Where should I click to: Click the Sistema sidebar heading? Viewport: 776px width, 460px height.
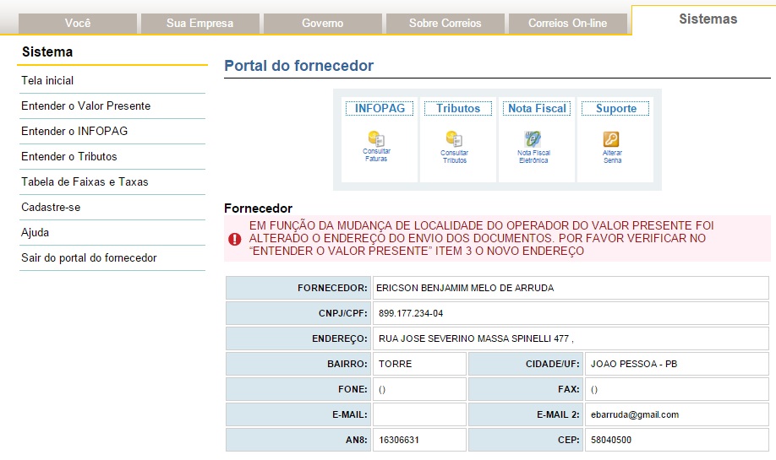tap(47, 51)
